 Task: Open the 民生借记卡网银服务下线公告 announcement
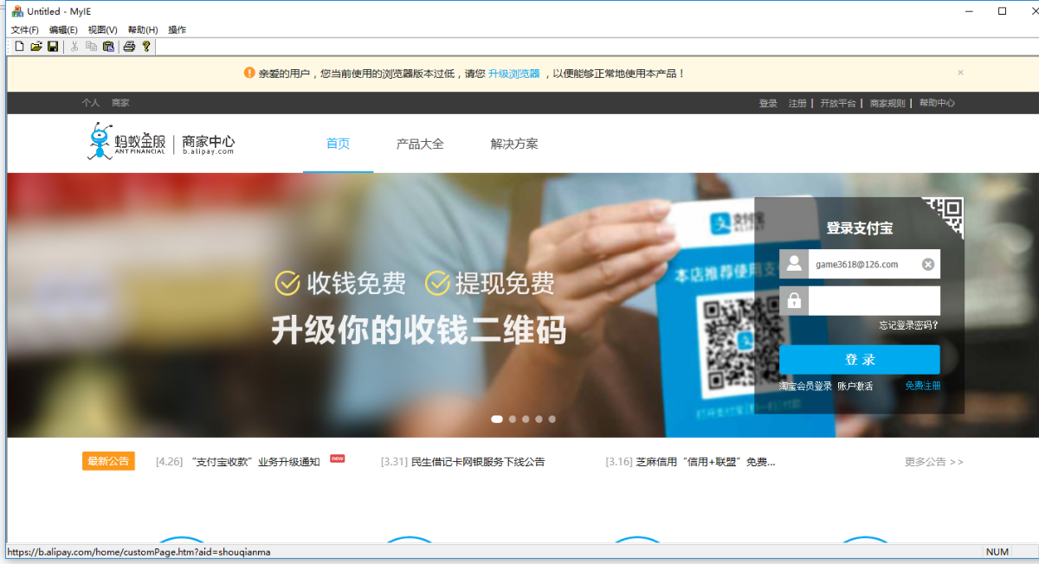tap(478, 462)
